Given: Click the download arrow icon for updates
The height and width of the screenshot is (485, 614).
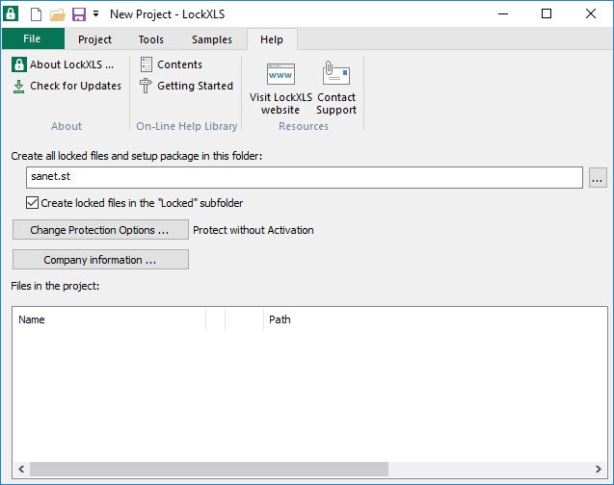Looking at the screenshot, I should [x=18, y=87].
